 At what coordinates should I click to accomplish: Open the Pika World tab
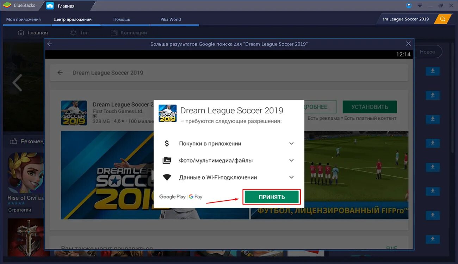[171, 19]
